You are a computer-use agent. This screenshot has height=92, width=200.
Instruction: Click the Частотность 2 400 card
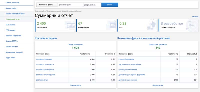[x=55, y=25]
